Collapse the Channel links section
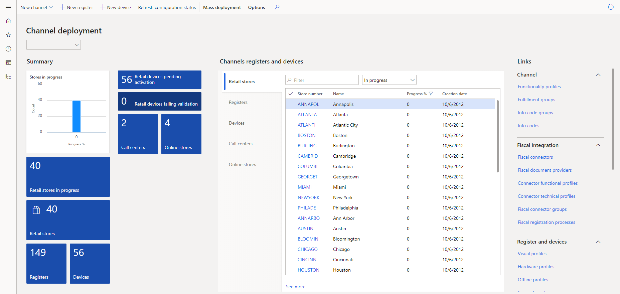The height and width of the screenshot is (294, 620). tap(598, 75)
